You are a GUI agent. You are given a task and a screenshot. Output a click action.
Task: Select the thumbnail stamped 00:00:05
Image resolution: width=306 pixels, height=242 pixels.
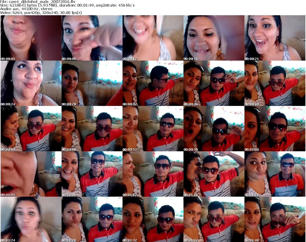coord(31,38)
